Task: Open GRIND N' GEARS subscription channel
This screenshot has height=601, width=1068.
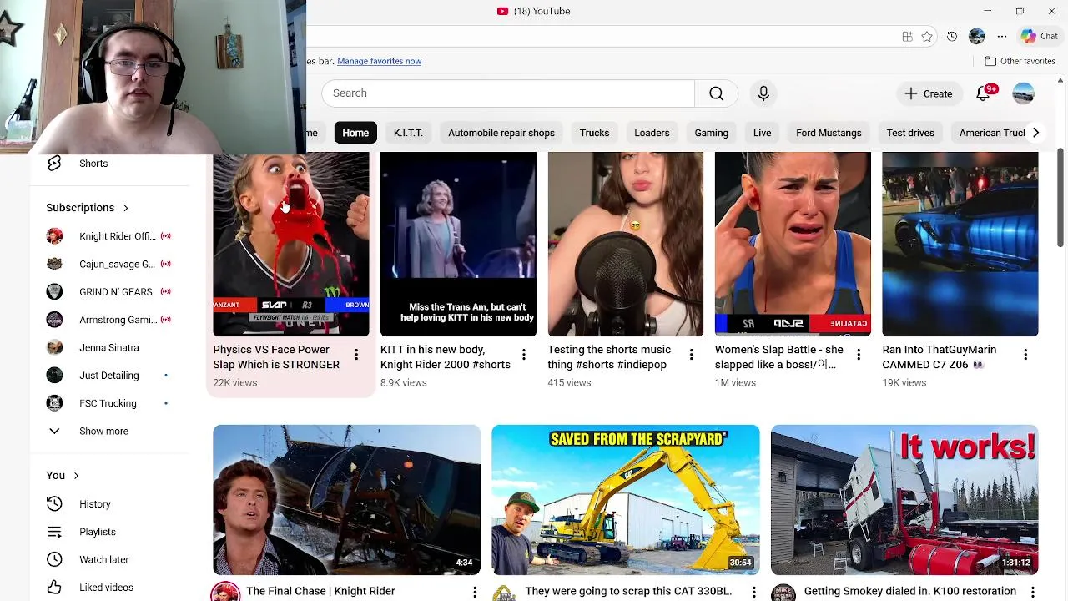Action: click(117, 292)
